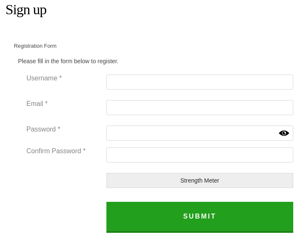The image size is (297, 237).
Task: Click the Strength Meter bar
Action: click(199, 180)
